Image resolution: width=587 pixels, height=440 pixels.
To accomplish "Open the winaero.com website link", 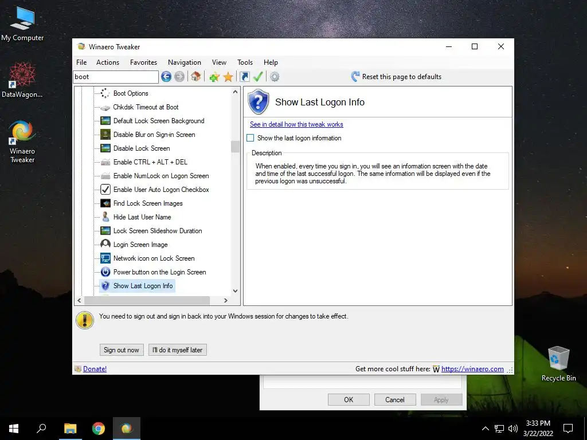I will [472, 369].
